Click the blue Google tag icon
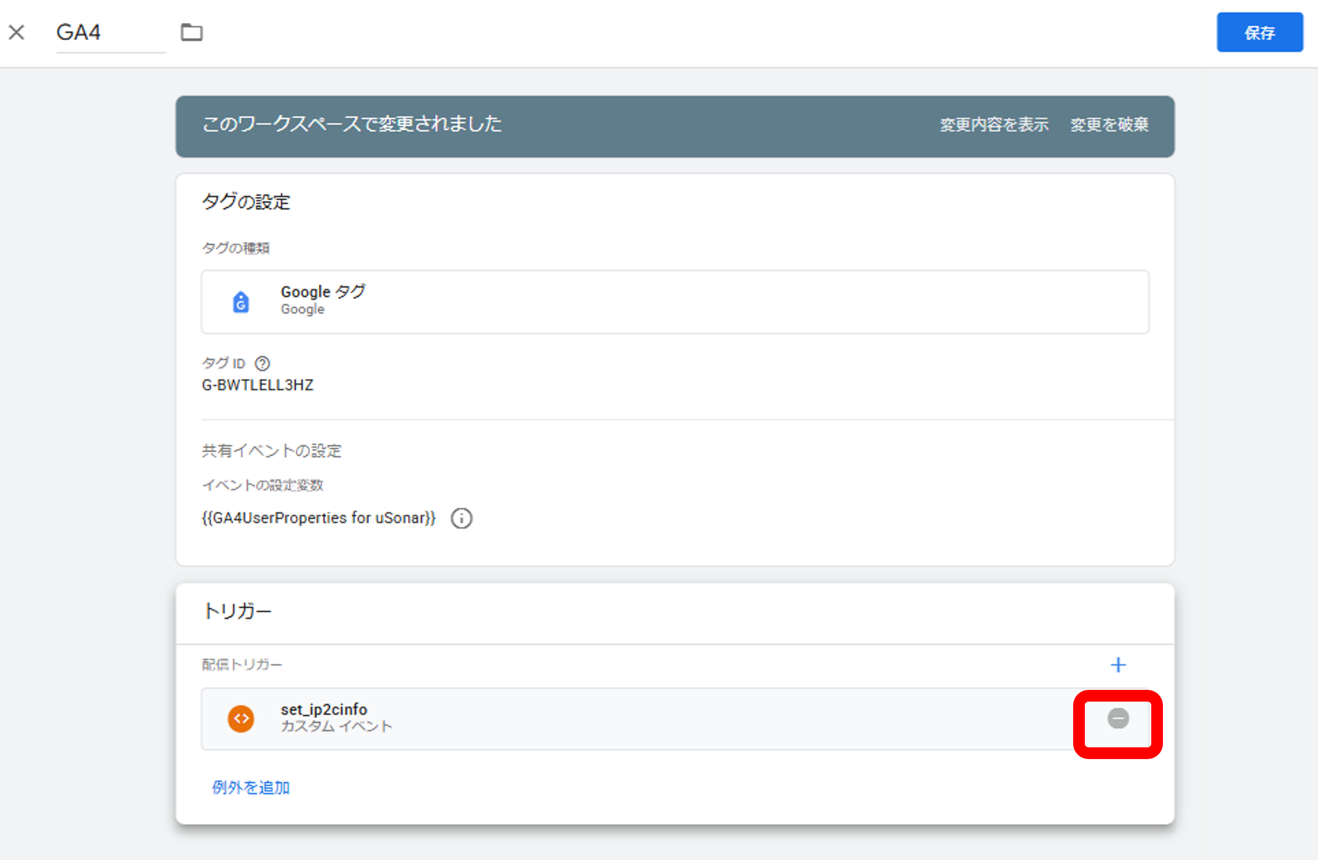This screenshot has width=1318, height=860. 240,302
